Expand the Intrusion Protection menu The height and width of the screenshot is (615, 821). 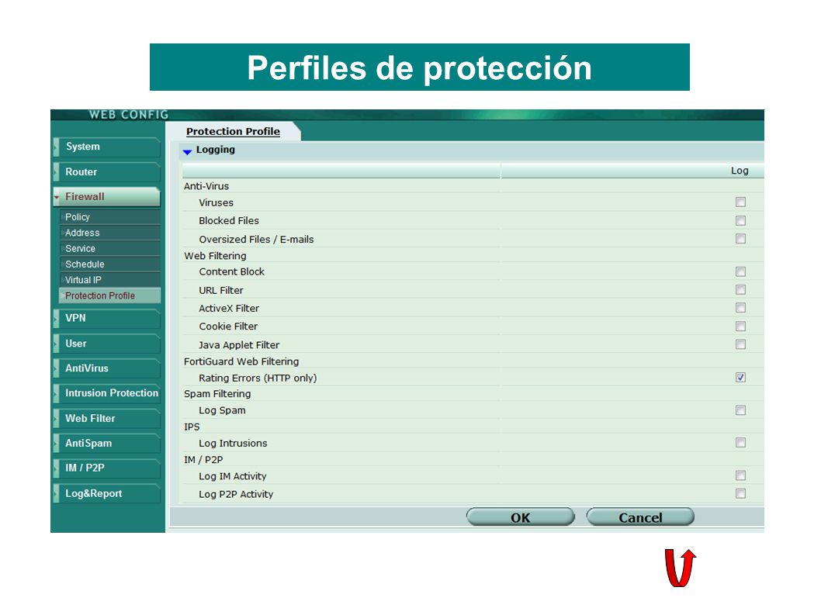point(107,393)
